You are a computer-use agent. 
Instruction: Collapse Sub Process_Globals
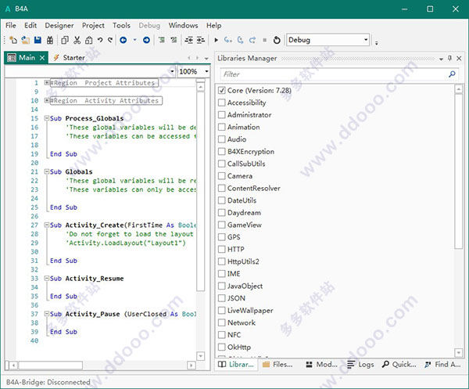click(47, 118)
